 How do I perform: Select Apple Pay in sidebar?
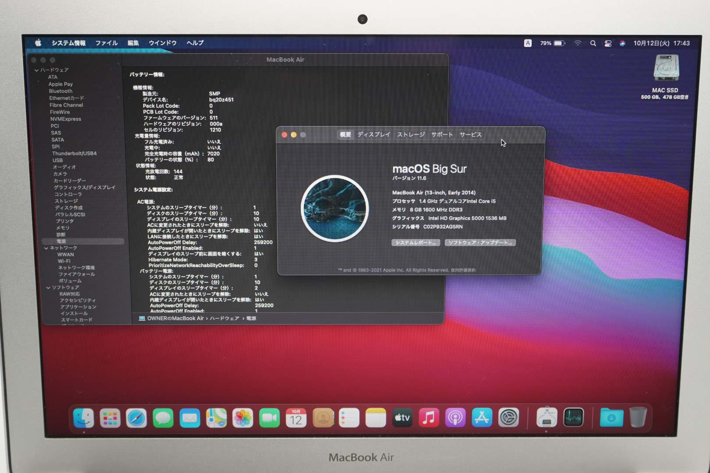(x=60, y=84)
